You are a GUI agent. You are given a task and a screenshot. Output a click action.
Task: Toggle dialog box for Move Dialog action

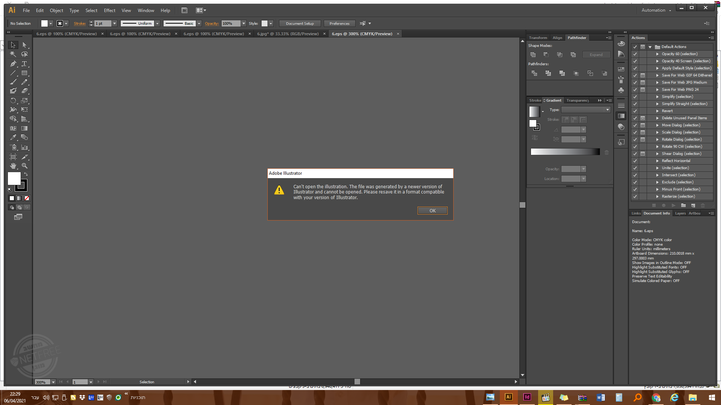coord(643,125)
